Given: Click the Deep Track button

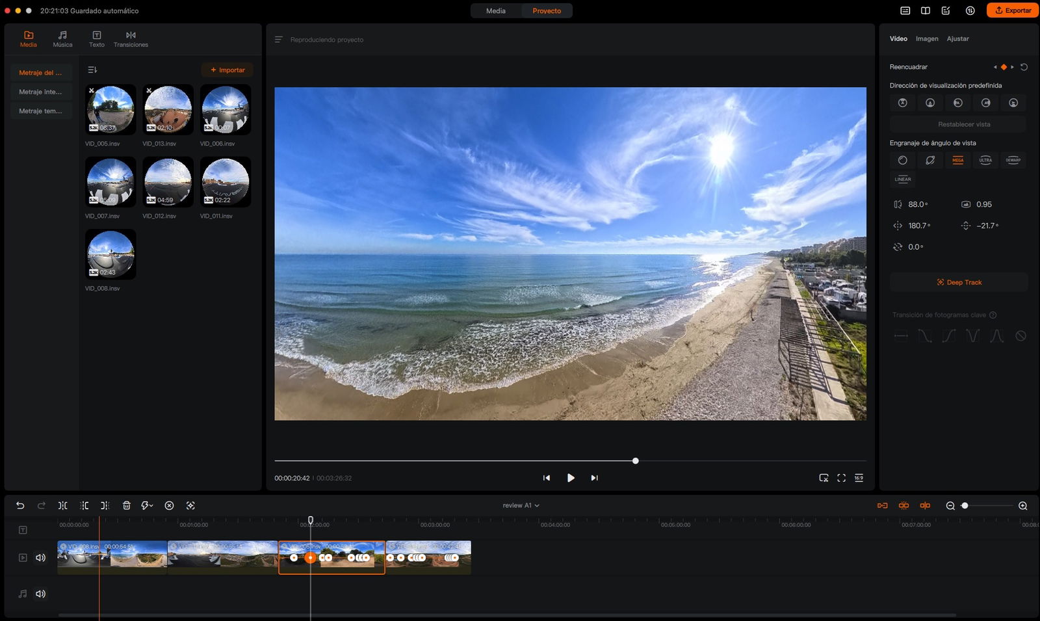Looking at the screenshot, I should 959,282.
